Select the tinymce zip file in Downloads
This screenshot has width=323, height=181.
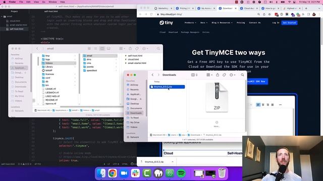coord(167,87)
